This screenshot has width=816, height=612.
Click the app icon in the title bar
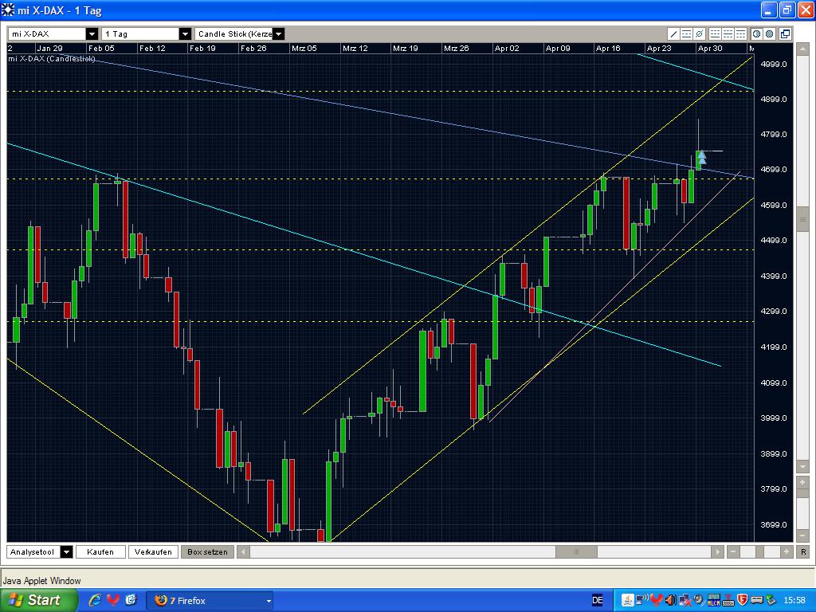click(8, 10)
